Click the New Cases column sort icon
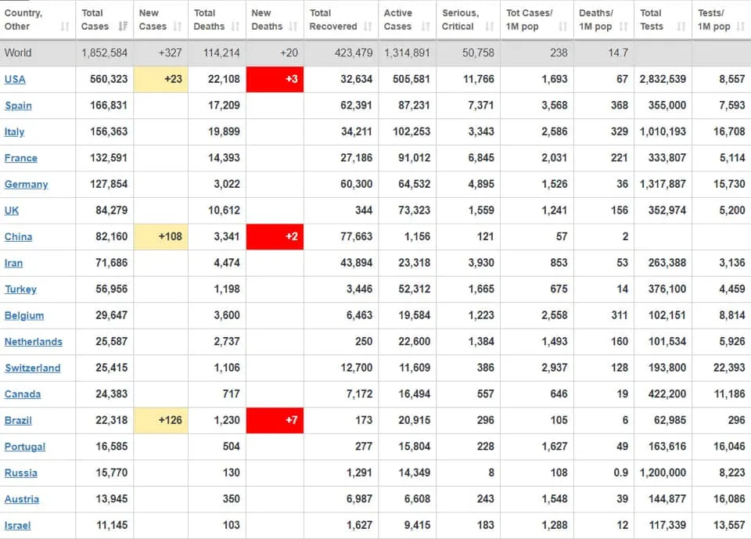The width and height of the screenshot is (751, 539). point(178,27)
